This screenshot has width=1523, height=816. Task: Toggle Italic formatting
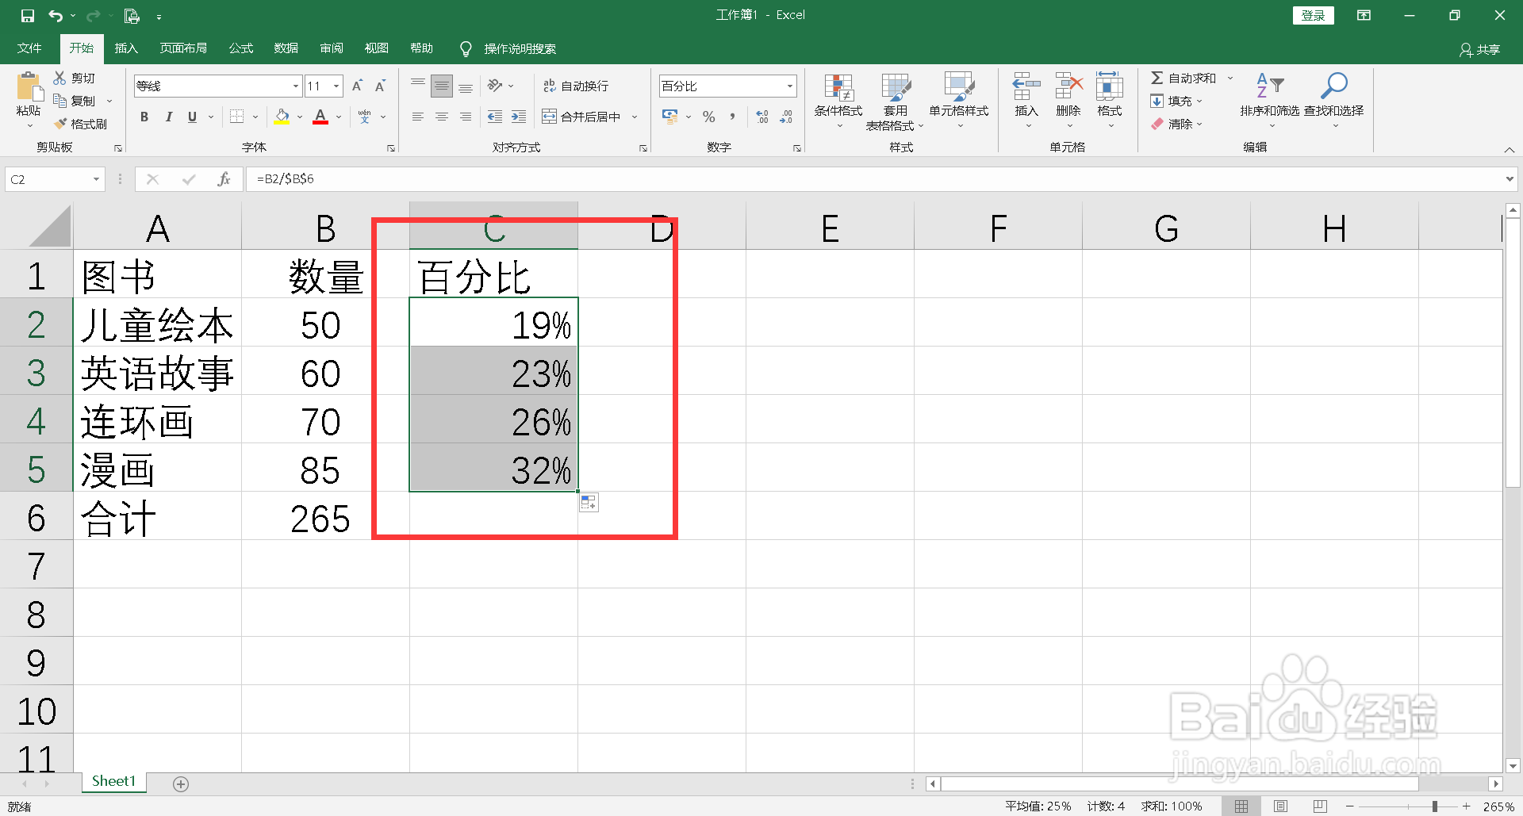tap(168, 117)
